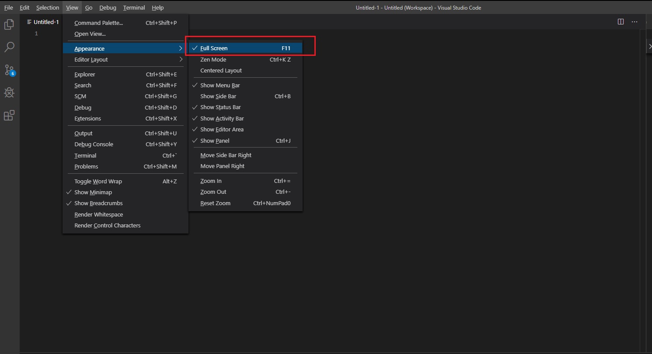
Task: Open Output from View menu
Action: tap(126, 134)
